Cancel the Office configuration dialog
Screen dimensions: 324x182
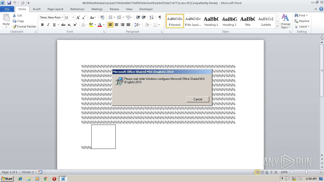[x=198, y=99]
